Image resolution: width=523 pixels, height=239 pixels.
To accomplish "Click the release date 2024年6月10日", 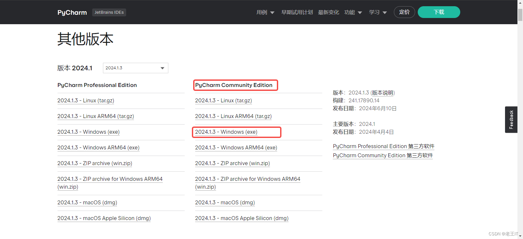I will (378, 109).
